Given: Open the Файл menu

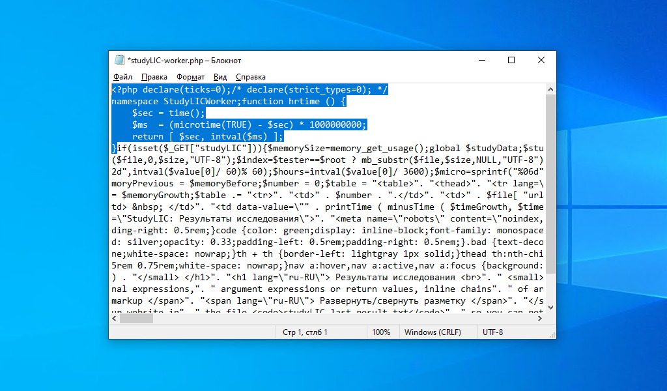Looking at the screenshot, I should tap(122, 77).
